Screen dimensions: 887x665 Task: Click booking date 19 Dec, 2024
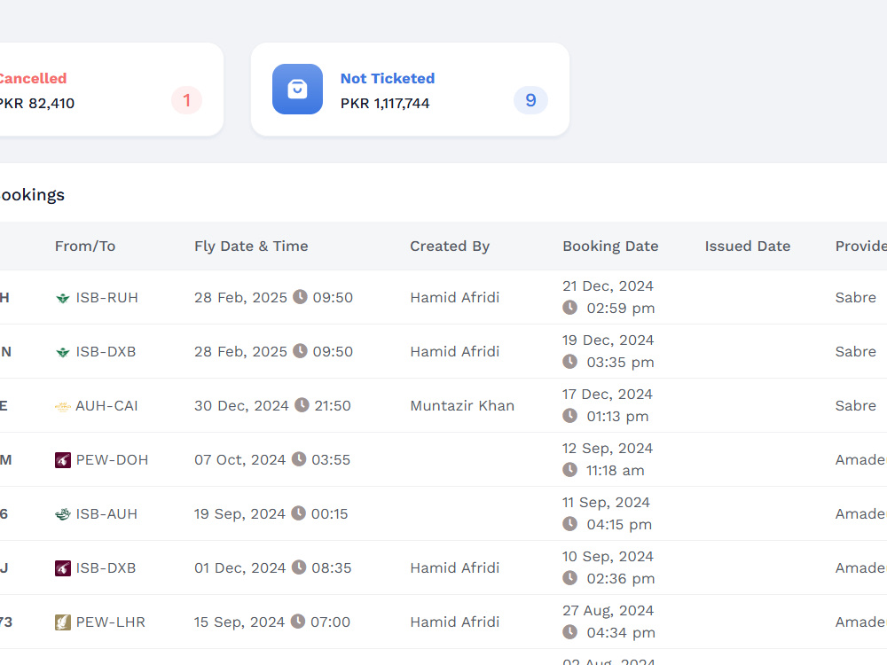tap(608, 340)
